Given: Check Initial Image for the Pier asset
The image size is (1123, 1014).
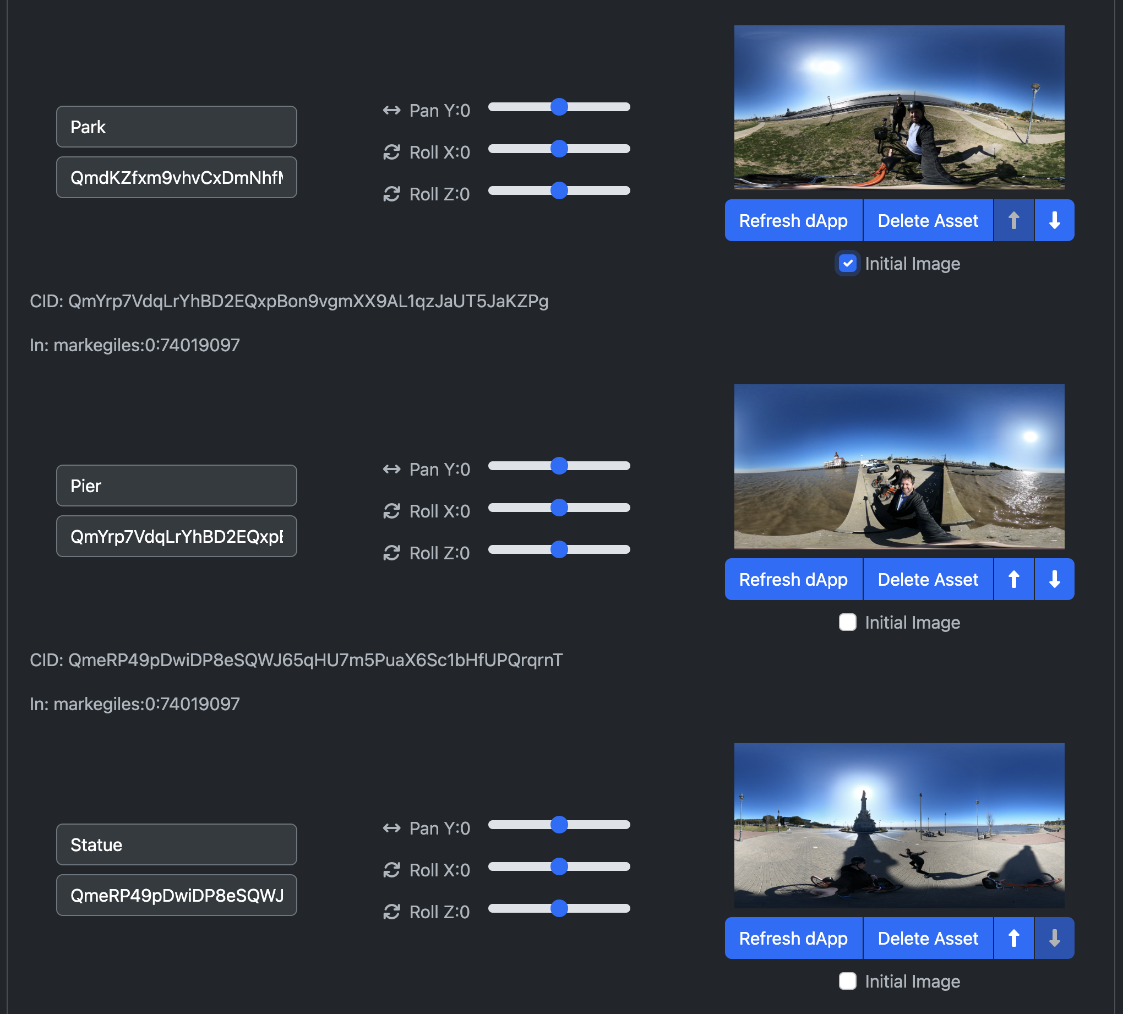Looking at the screenshot, I should tap(847, 623).
